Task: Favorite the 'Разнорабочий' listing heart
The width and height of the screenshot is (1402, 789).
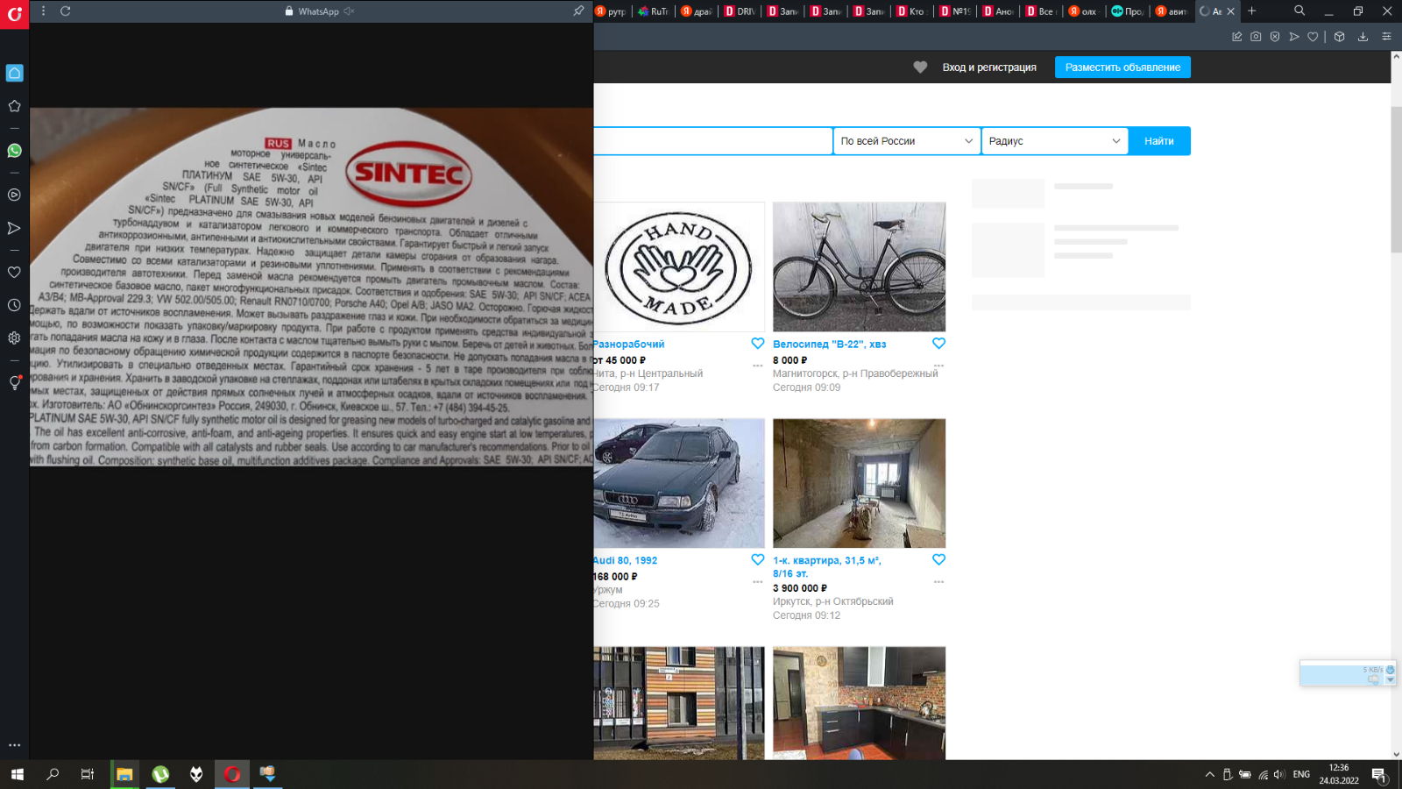Action: (758, 344)
